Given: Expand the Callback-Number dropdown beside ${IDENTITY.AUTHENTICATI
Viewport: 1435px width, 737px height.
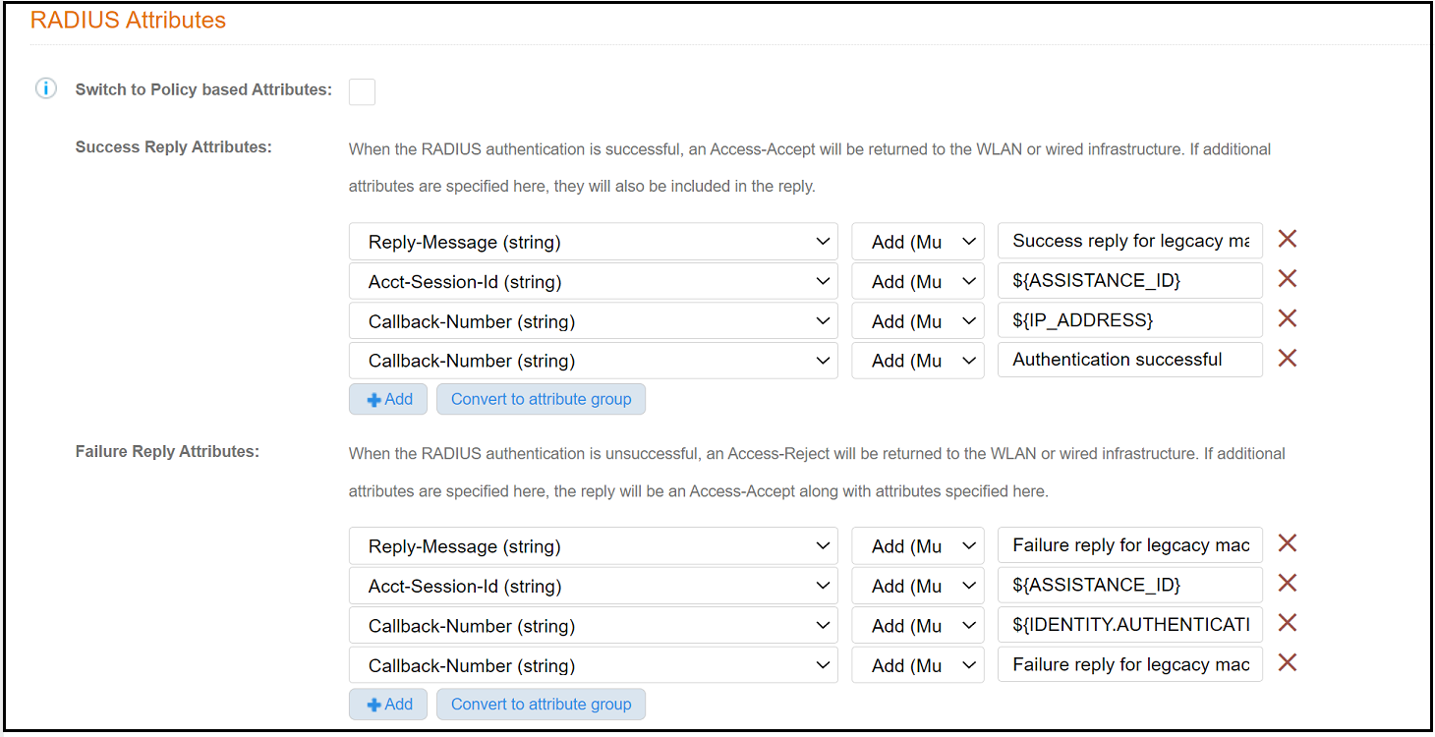Looking at the screenshot, I should [x=594, y=626].
